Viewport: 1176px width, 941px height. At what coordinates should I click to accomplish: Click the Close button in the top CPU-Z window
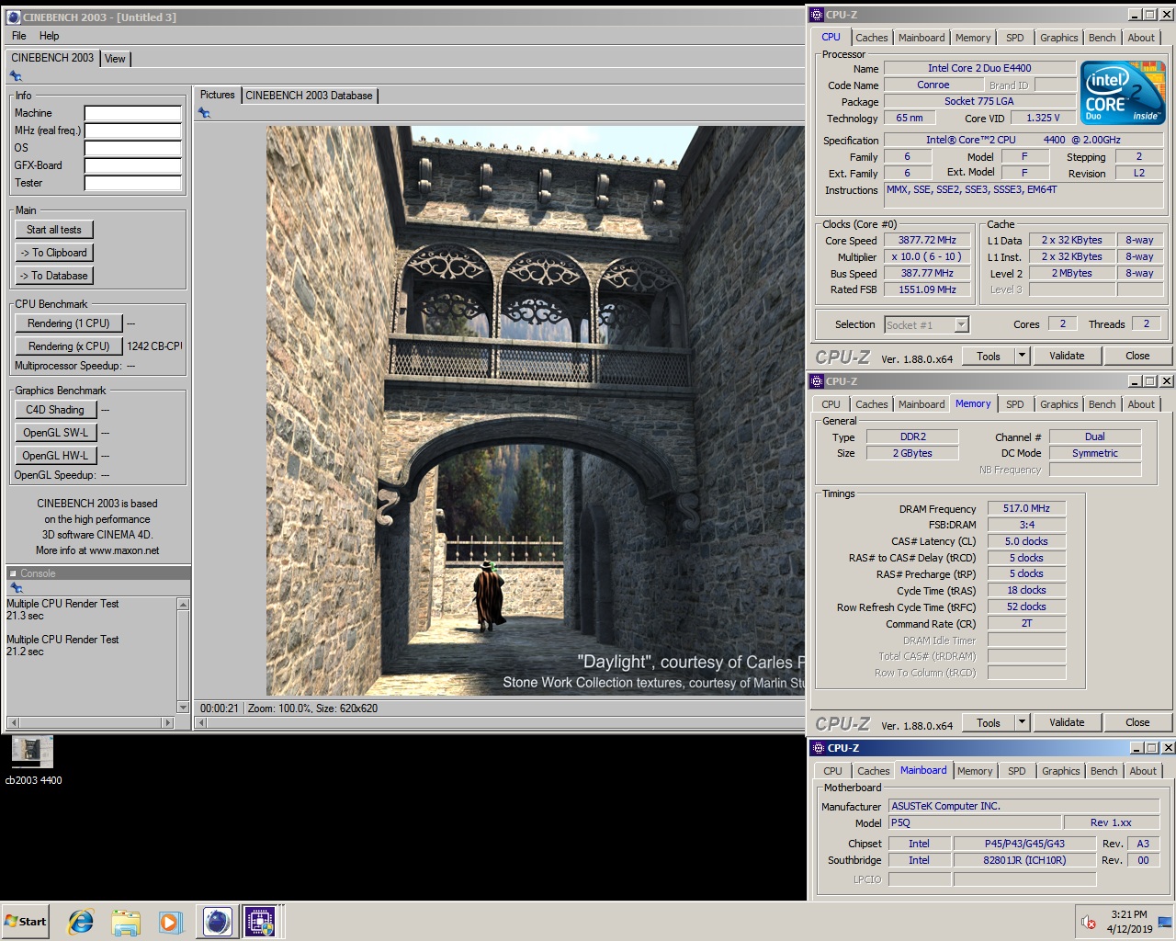1136,356
